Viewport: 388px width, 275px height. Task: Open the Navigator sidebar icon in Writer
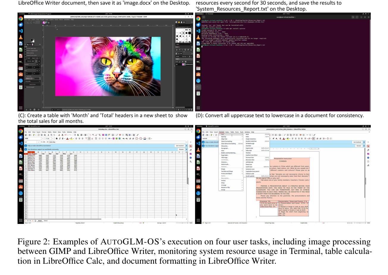(x=368, y=158)
